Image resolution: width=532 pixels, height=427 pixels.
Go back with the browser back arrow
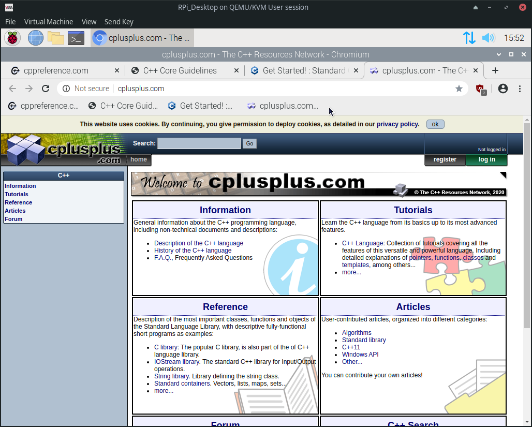[x=12, y=89]
